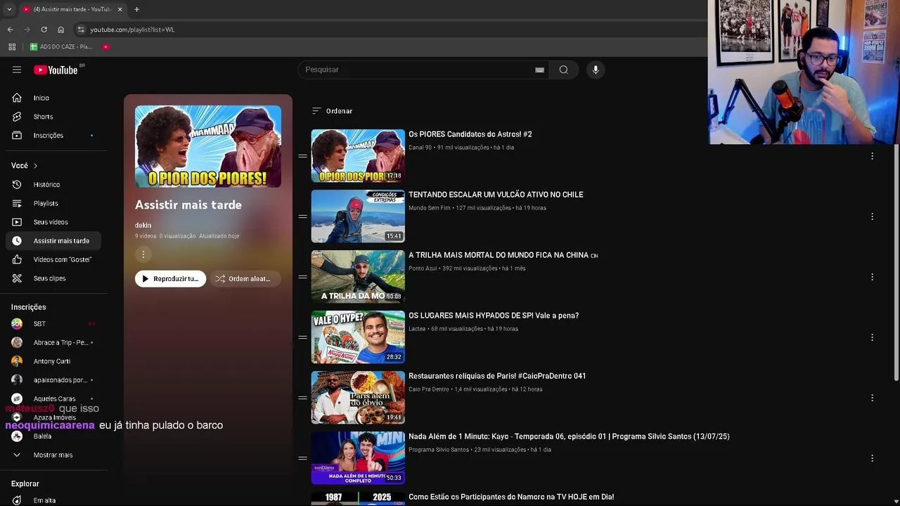This screenshot has width=900, height=506.
Task: Open the on-screen keyboard icon in search box
Action: click(539, 70)
